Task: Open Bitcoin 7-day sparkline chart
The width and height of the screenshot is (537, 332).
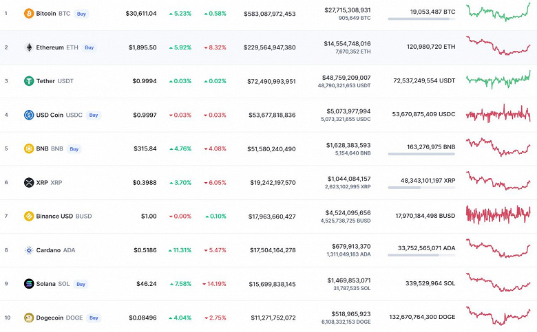Action: click(x=498, y=12)
